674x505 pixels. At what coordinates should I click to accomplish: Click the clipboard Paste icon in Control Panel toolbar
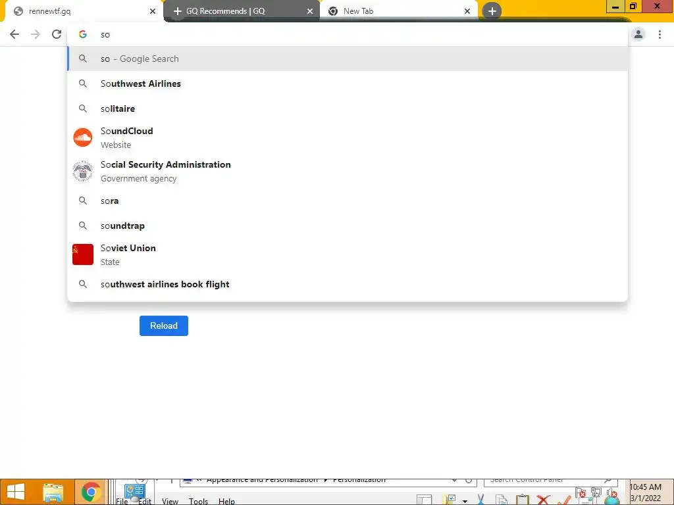(522, 500)
